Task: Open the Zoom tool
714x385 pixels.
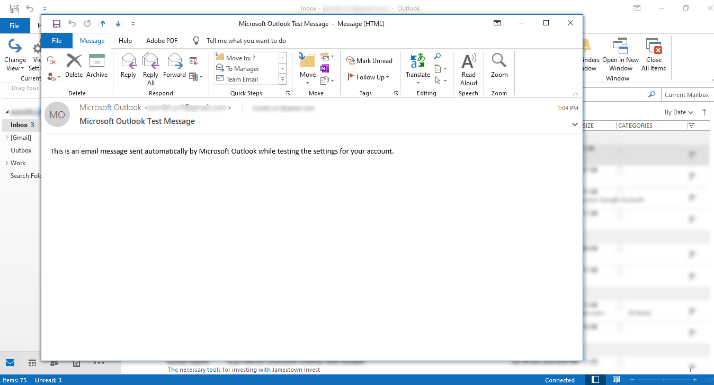Action: pos(498,66)
